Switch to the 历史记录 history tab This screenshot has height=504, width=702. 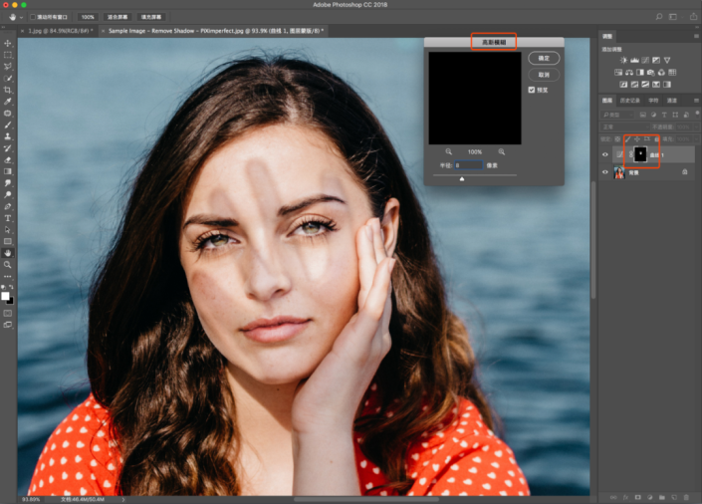(x=630, y=101)
